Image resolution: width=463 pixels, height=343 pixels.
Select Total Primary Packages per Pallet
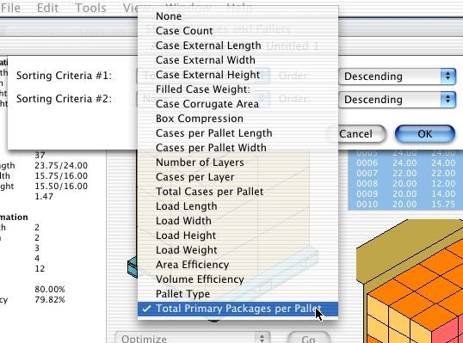[x=238, y=309]
